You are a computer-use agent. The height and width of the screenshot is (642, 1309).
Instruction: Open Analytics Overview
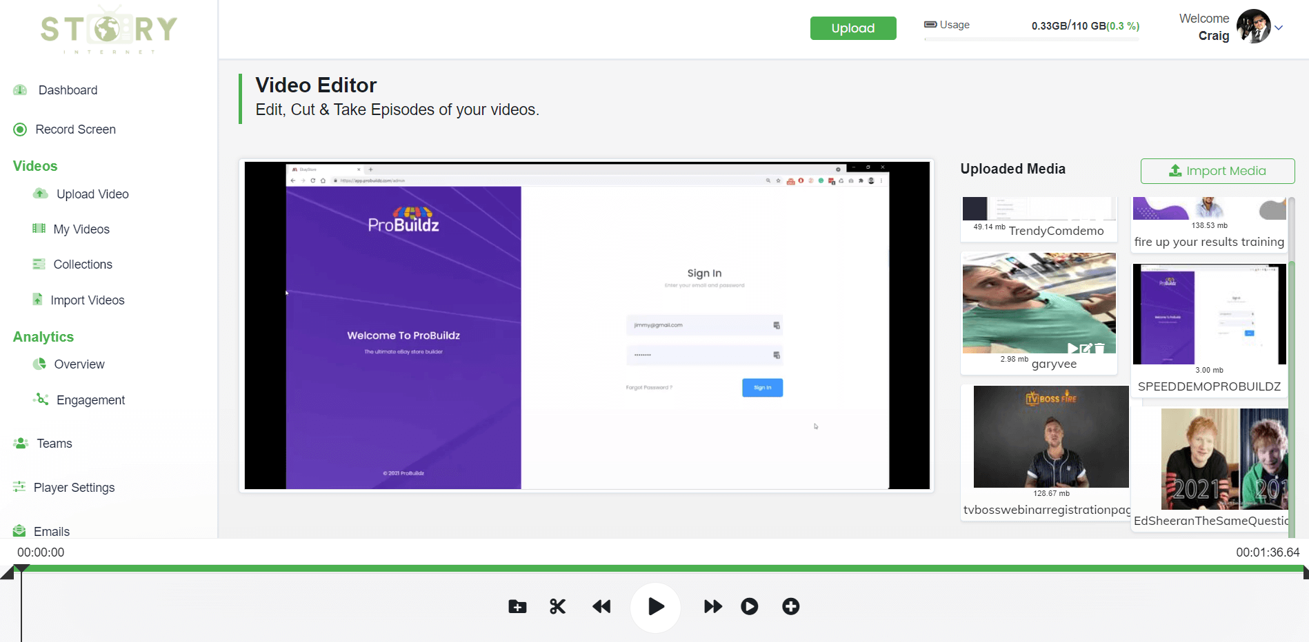point(79,364)
